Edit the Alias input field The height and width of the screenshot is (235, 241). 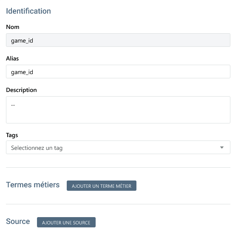pyautogui.click(x=118, y=72)
